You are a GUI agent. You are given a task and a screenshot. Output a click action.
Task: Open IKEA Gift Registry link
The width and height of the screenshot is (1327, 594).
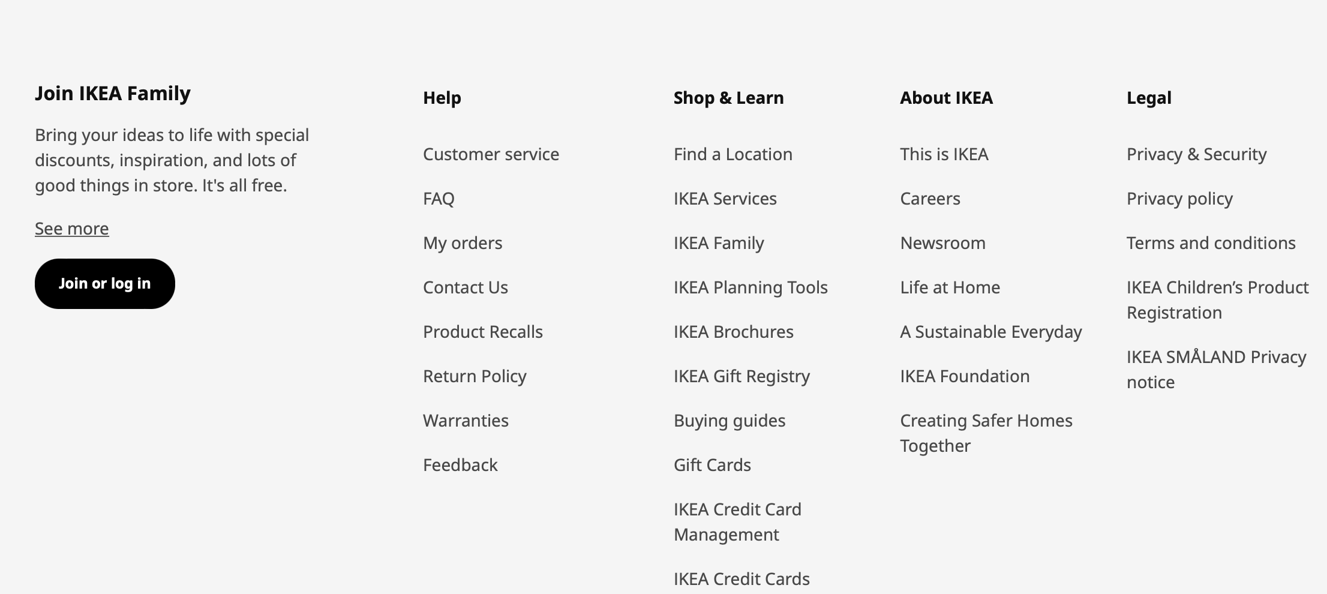click(x=741, y=376)
